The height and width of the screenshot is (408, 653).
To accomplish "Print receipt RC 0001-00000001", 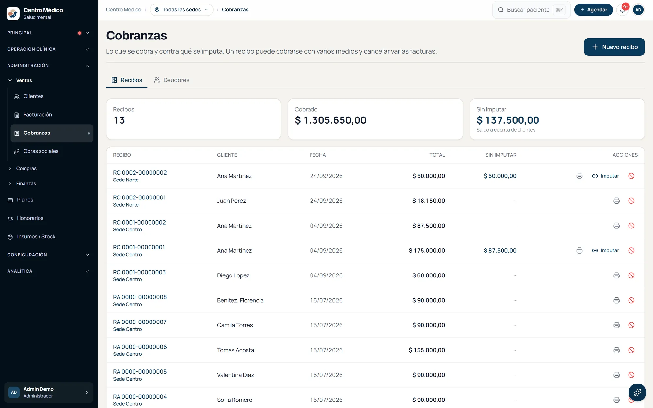I will (x=580, y=250).
